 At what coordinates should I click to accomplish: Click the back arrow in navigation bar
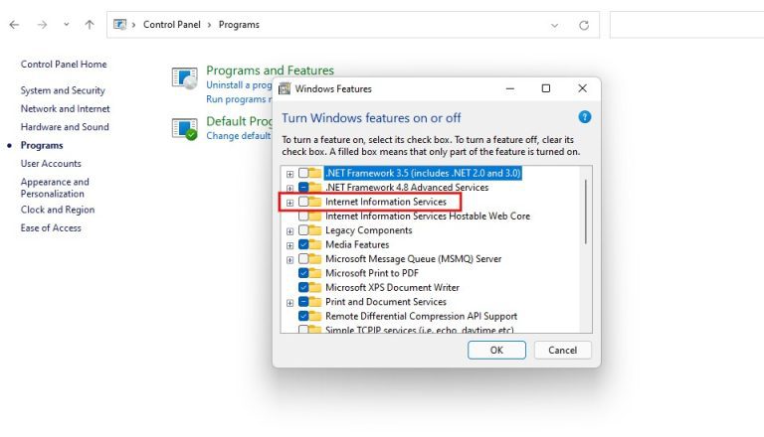[x=15, y=24]
